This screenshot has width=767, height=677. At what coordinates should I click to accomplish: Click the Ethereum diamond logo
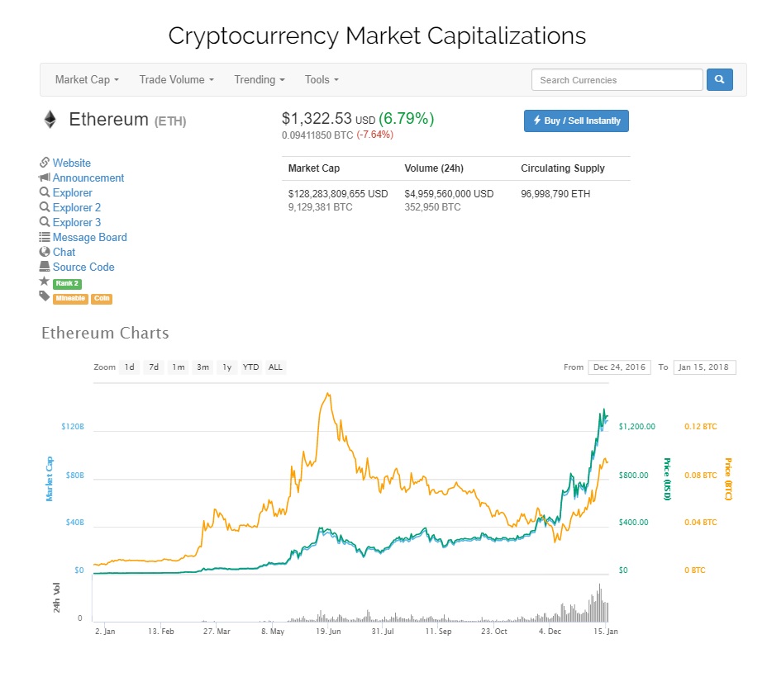click(x=50, y=120)
